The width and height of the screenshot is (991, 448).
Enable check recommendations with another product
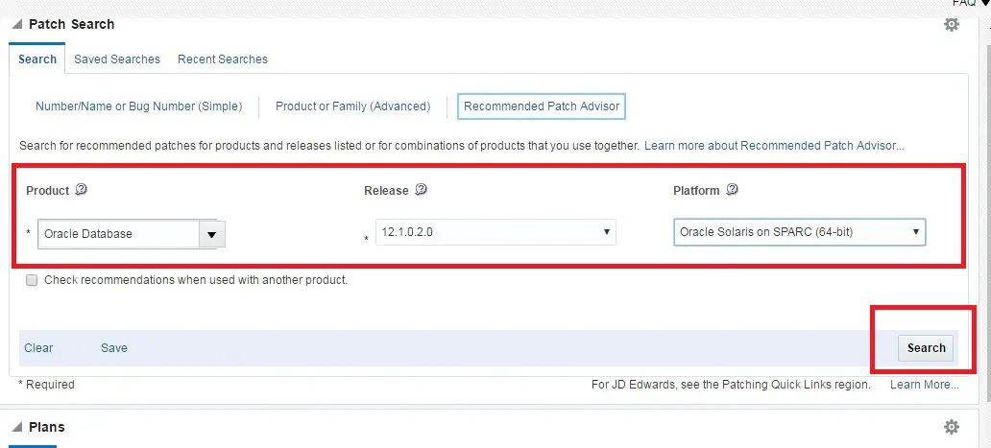point(32,280)
